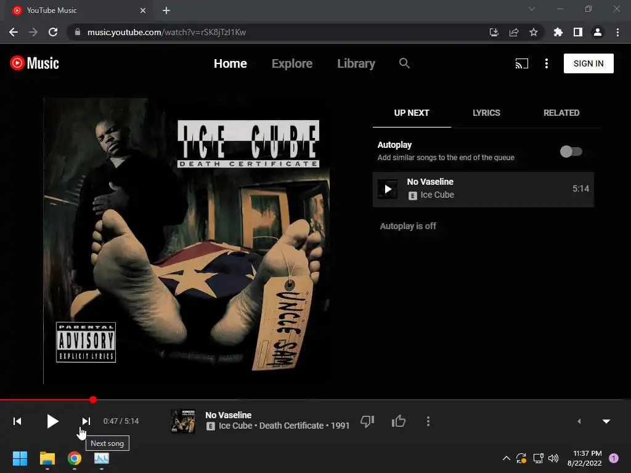Image resolution: width=631 pixels, height=473 pixels.
Task: Open Ice Cube artist link in player bar
Action: pyautogui.click(x=235, y=426)
